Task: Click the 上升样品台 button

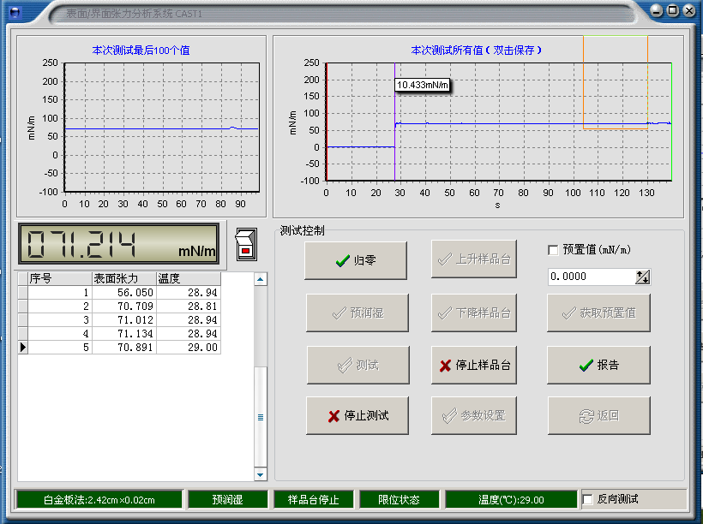Action: [474, 259]
